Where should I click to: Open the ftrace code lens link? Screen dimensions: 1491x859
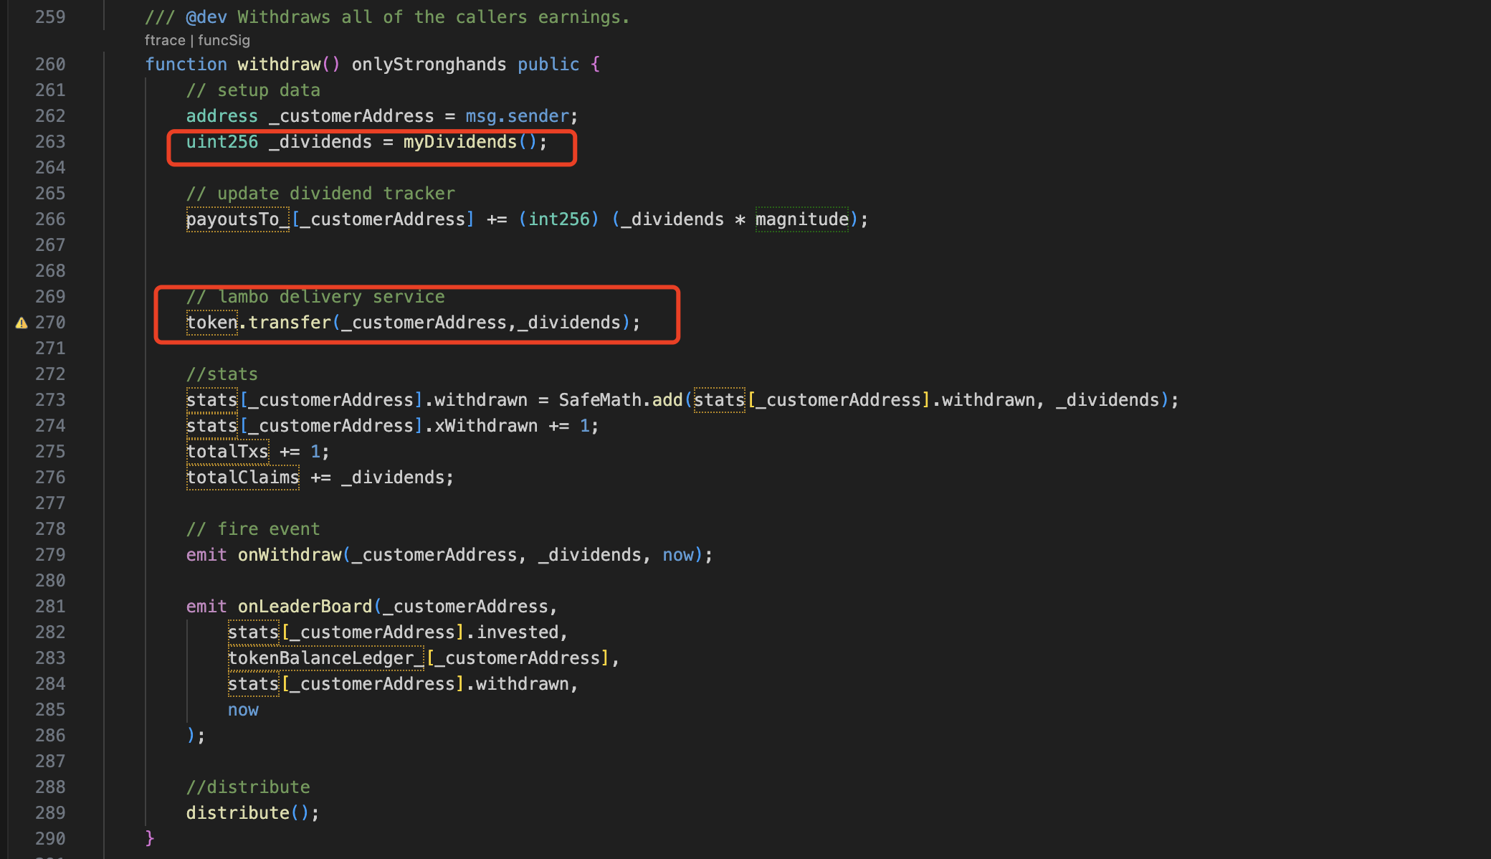(x=165, y=40)
